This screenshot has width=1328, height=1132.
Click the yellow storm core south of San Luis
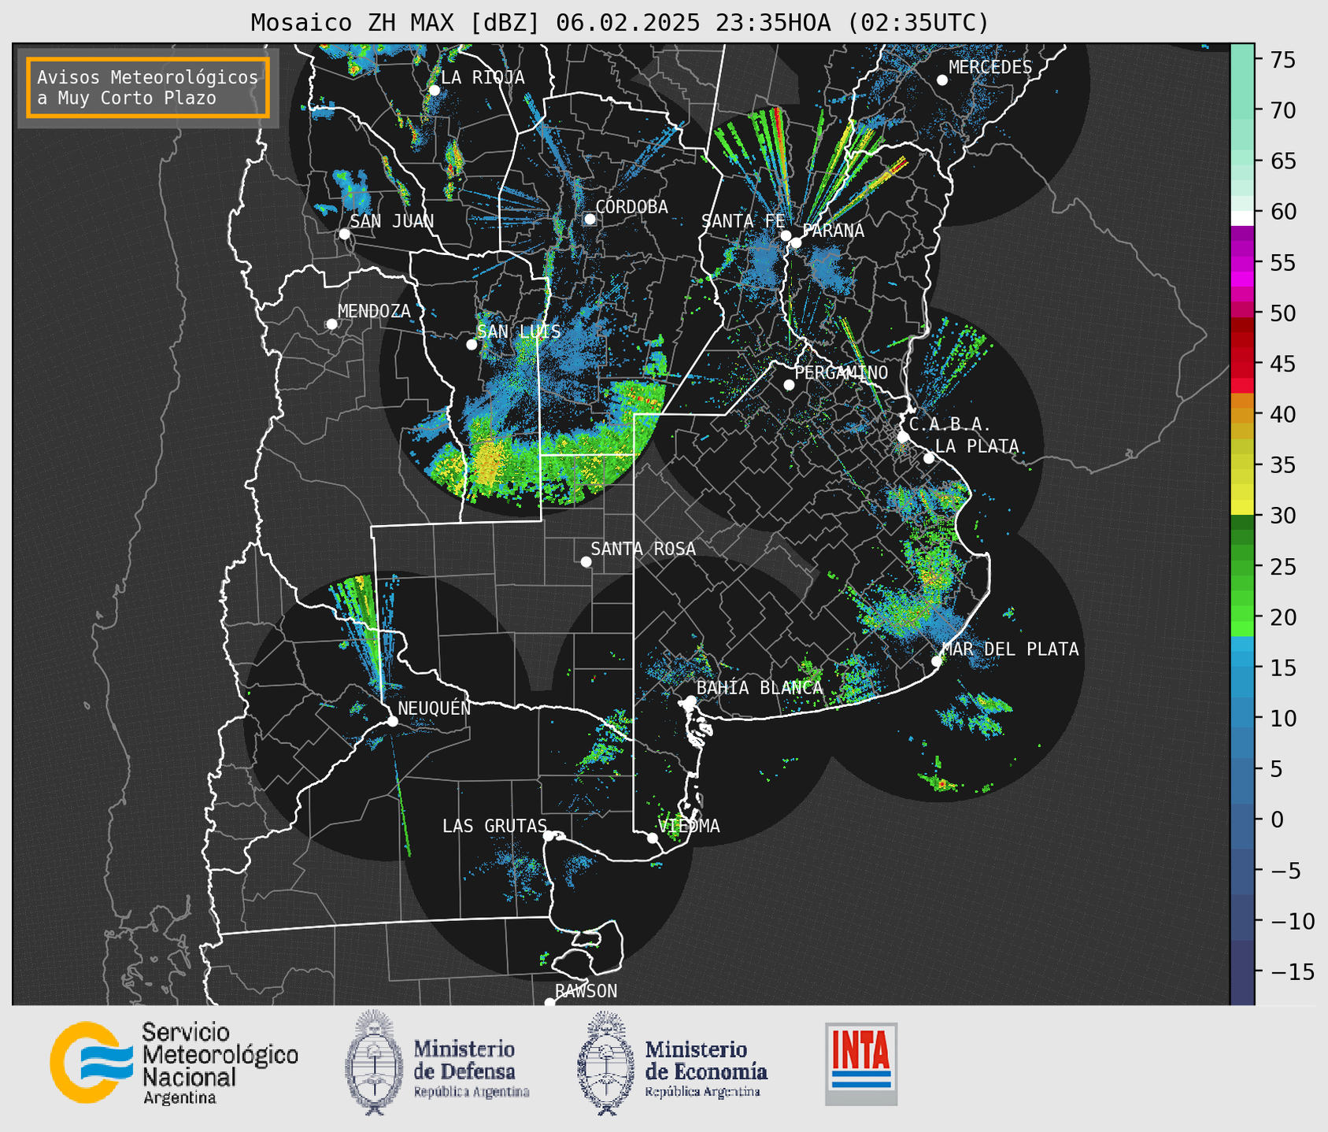489,461
